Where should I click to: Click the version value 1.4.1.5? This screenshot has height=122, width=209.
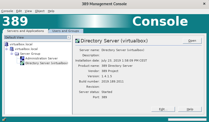click(107, 76)
